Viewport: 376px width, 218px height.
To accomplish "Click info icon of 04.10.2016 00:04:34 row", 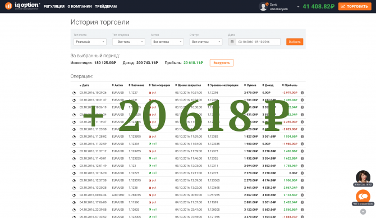I will [x=302, y=195].
